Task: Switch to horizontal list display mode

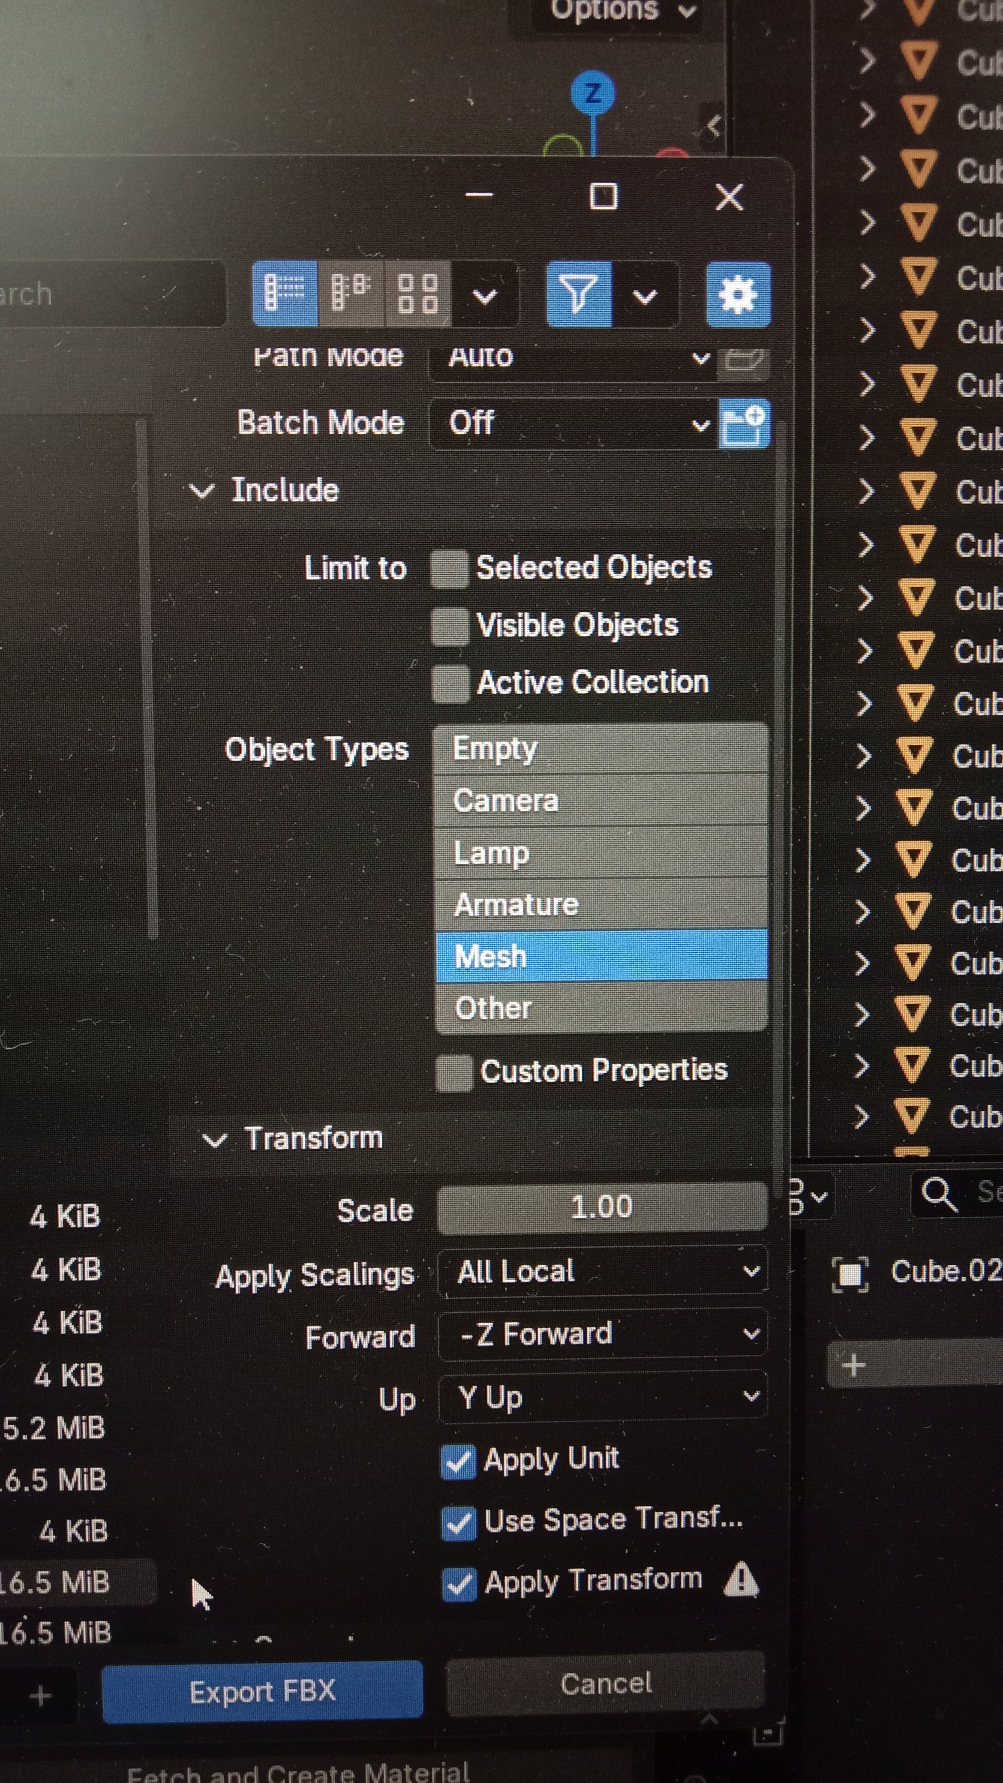Action: click(350, 294)
